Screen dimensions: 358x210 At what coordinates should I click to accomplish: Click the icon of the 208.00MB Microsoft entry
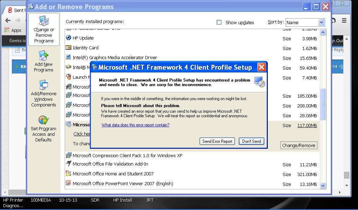tap(69, 105)
